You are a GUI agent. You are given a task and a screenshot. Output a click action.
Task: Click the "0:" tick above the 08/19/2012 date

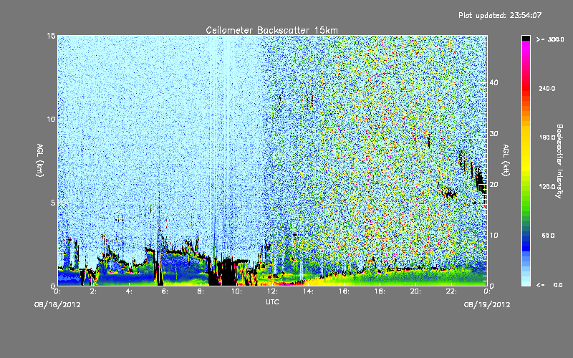(487, 291)
